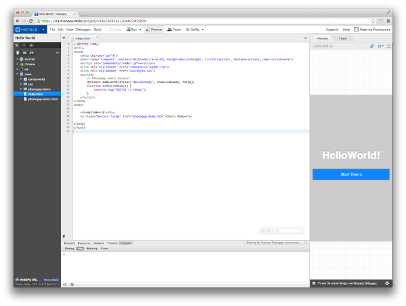Viewport: 406px width, 306px height.
Task: Click the More details link
Action: point(51,280)
